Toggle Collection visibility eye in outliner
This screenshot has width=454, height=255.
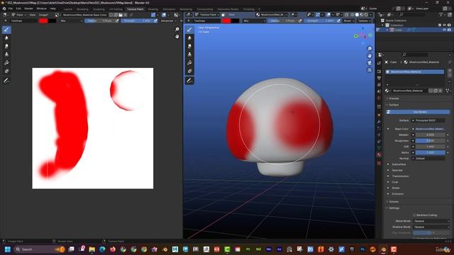[x=444, y=25]
